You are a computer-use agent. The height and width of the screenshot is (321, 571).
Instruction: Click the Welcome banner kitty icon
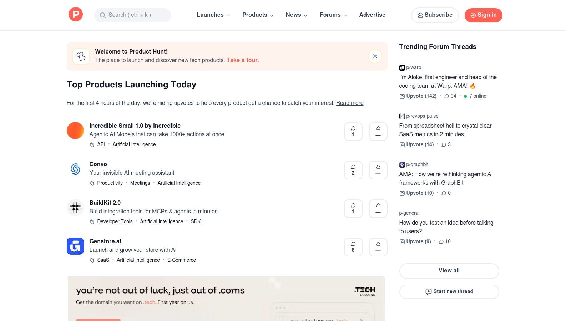(81, 56)
